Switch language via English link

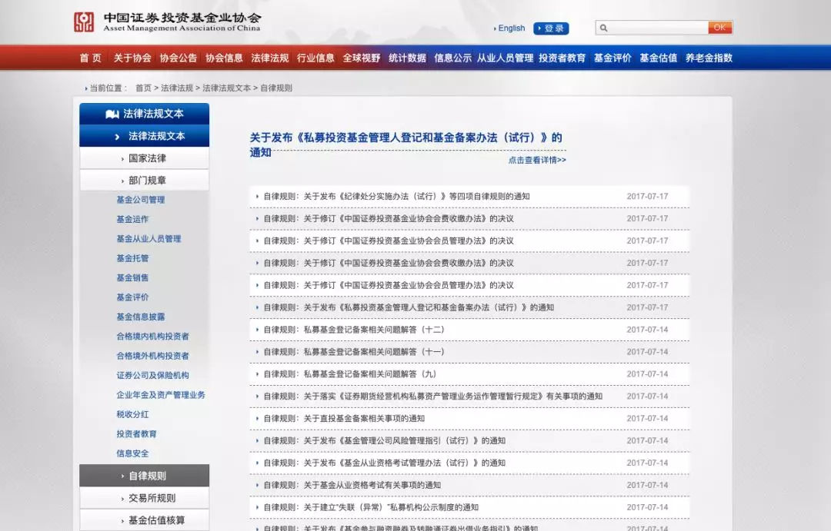[511, 28]
